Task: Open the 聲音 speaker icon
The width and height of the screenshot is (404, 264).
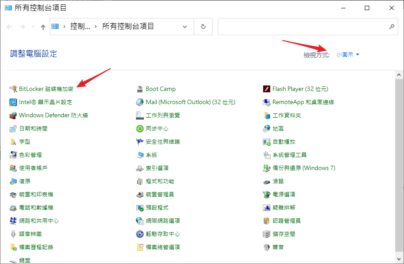Action: pyautogui.click(x=267, y=247)
